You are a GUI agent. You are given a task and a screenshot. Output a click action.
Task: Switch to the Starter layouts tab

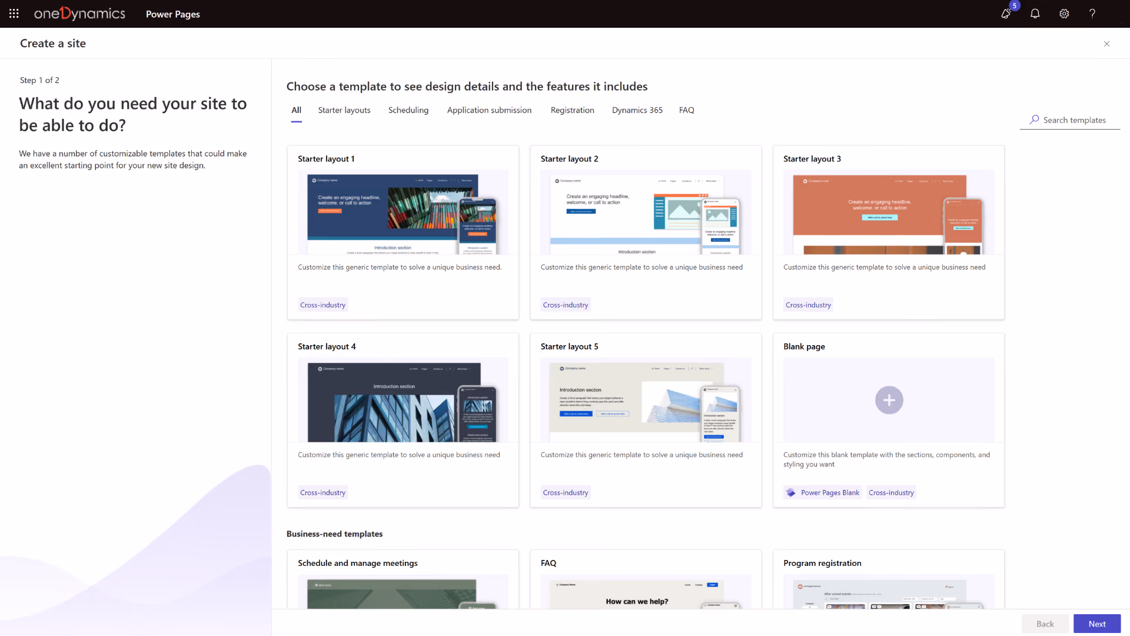click(x=344, y=110)
